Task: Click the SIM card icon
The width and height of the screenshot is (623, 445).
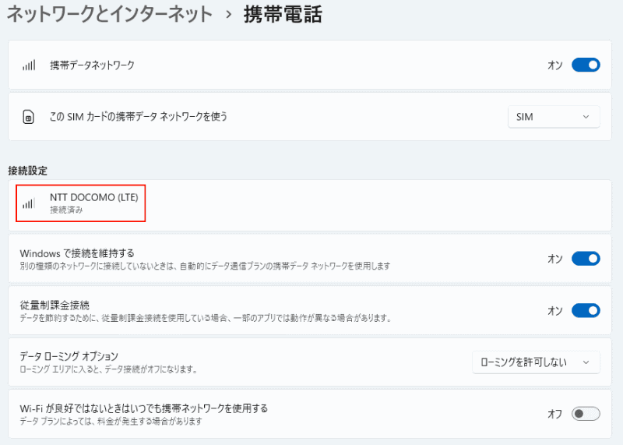Action: pyautogui.click(x=28, y=117)
